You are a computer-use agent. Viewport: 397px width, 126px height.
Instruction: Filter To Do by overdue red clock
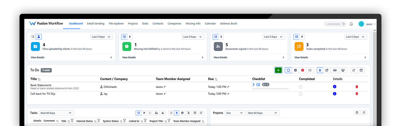(x=303, y=70)
